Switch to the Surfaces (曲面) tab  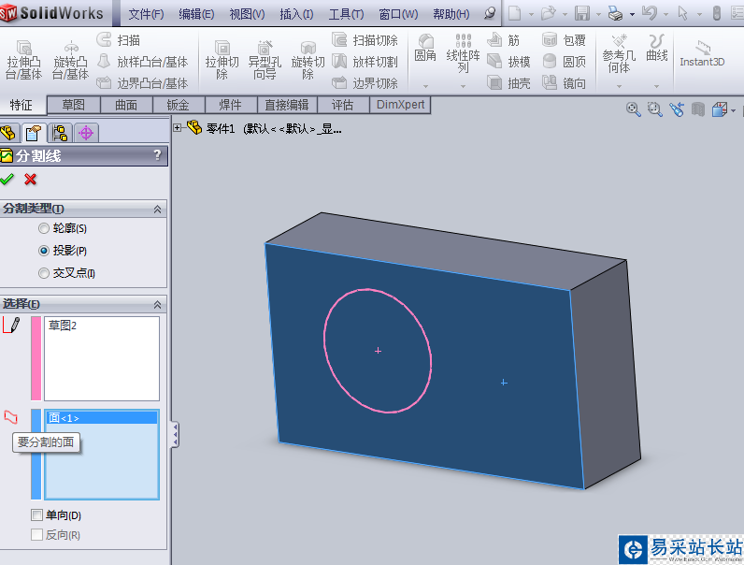126,105
